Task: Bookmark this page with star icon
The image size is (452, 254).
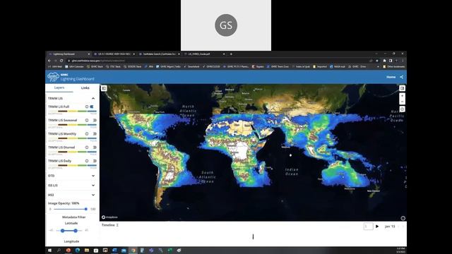Action: click(377, 61)
